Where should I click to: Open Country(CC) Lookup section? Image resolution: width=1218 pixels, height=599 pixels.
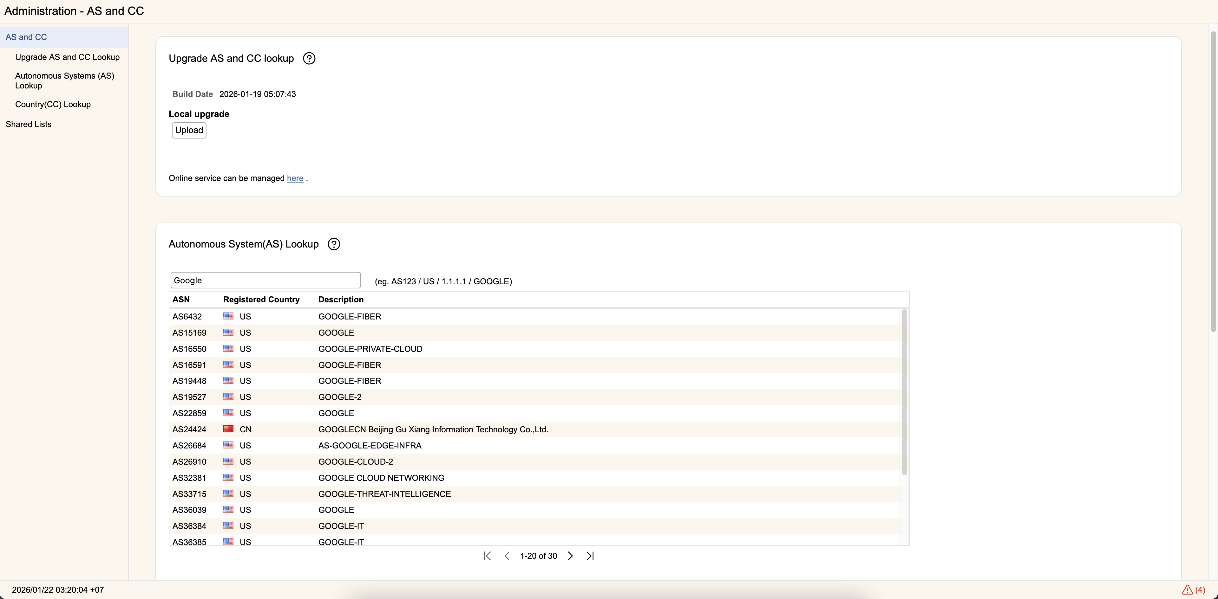tap(53, 104)
